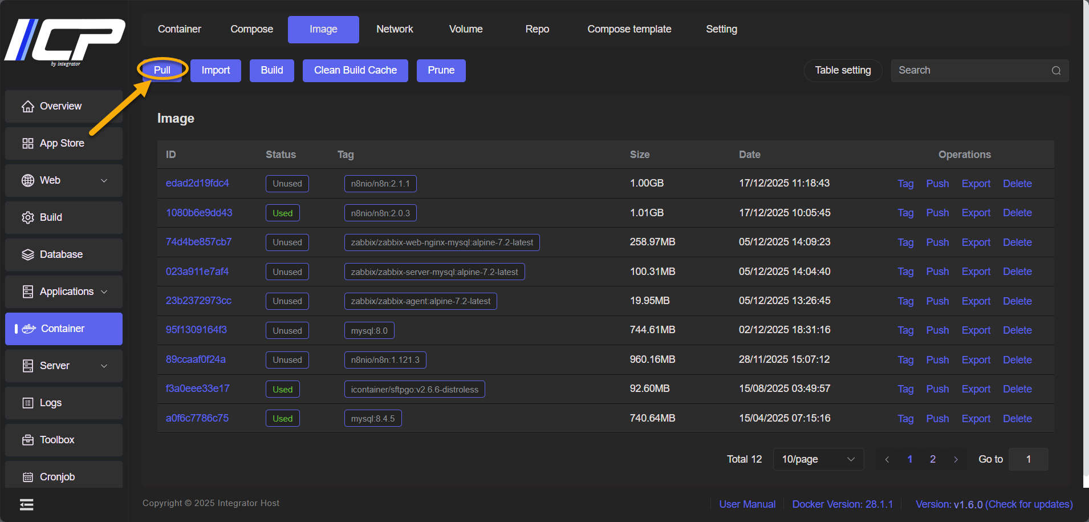
Task: Expand the Server submenu chevron
Action: tap(104, 366)
